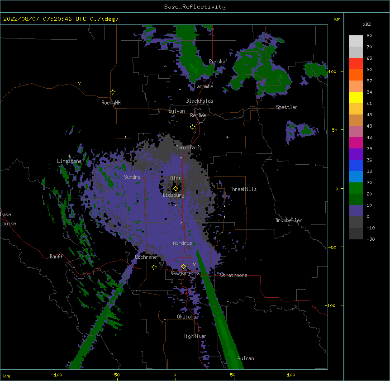Viewport: 390px width, 381px height.
Task: Click the Stettler city label
Action: pos(287,107)
